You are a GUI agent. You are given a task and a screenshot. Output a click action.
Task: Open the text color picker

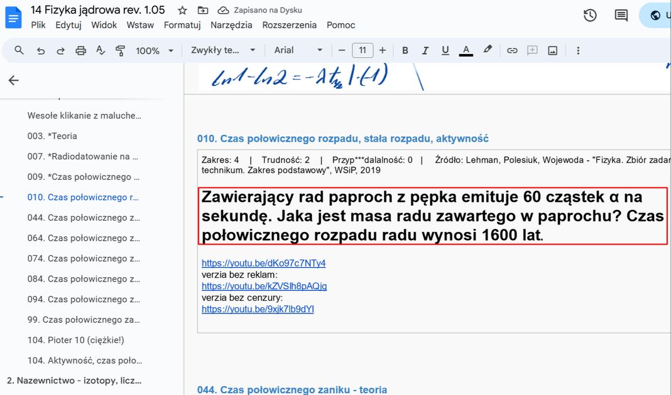(x=466, y=51)
